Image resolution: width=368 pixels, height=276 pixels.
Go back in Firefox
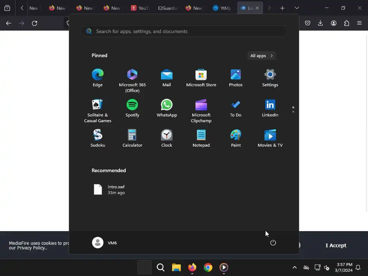point(9,23)
